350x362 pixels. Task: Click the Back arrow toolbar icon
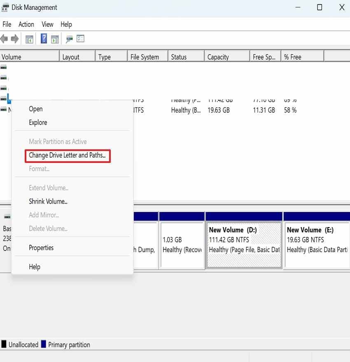tap(4, 39)
